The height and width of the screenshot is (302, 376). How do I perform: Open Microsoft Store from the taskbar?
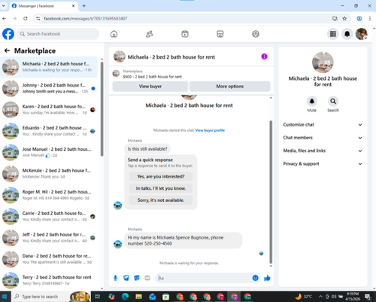click(165, 297)
